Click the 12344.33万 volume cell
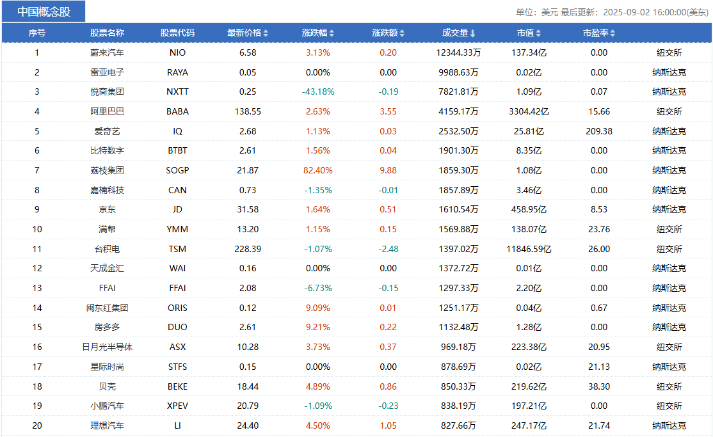 (x=458, y=52)
